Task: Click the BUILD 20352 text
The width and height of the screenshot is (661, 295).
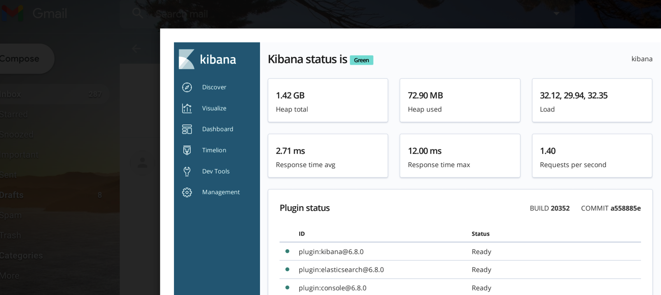Action: (549, 208)
